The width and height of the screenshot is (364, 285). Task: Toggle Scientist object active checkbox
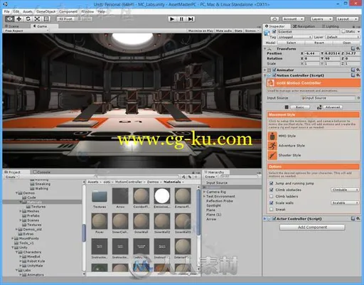[x=274, y=31]
